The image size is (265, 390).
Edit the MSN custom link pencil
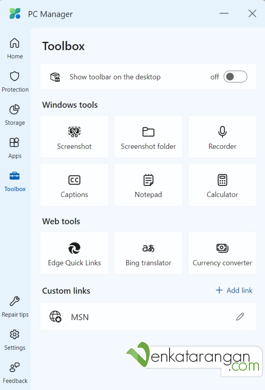[240, 317]
